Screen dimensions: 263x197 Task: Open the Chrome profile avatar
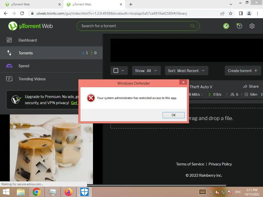pos(249,13)
